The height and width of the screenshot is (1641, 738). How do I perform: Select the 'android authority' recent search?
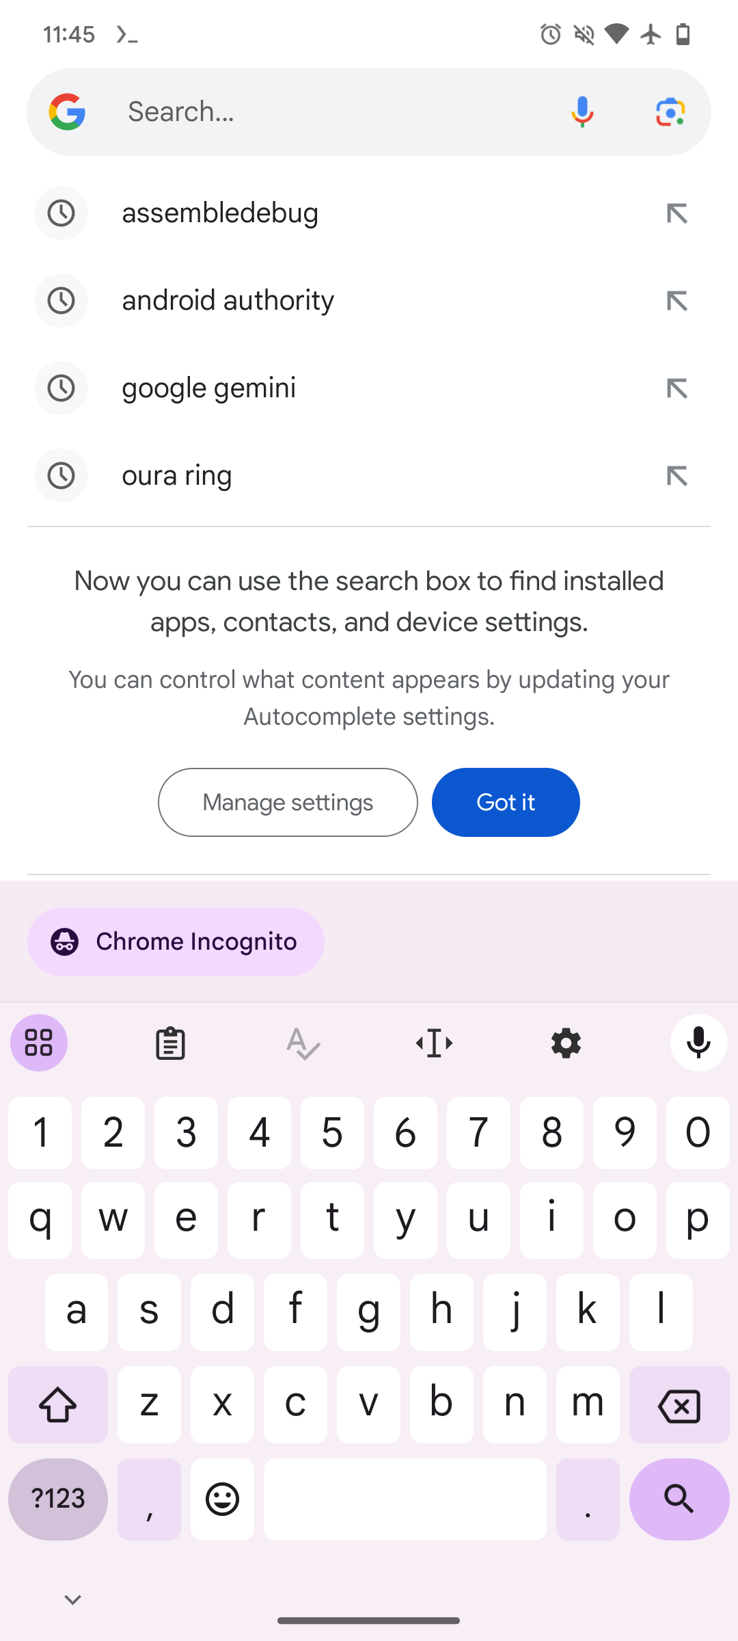click(228, 301)
